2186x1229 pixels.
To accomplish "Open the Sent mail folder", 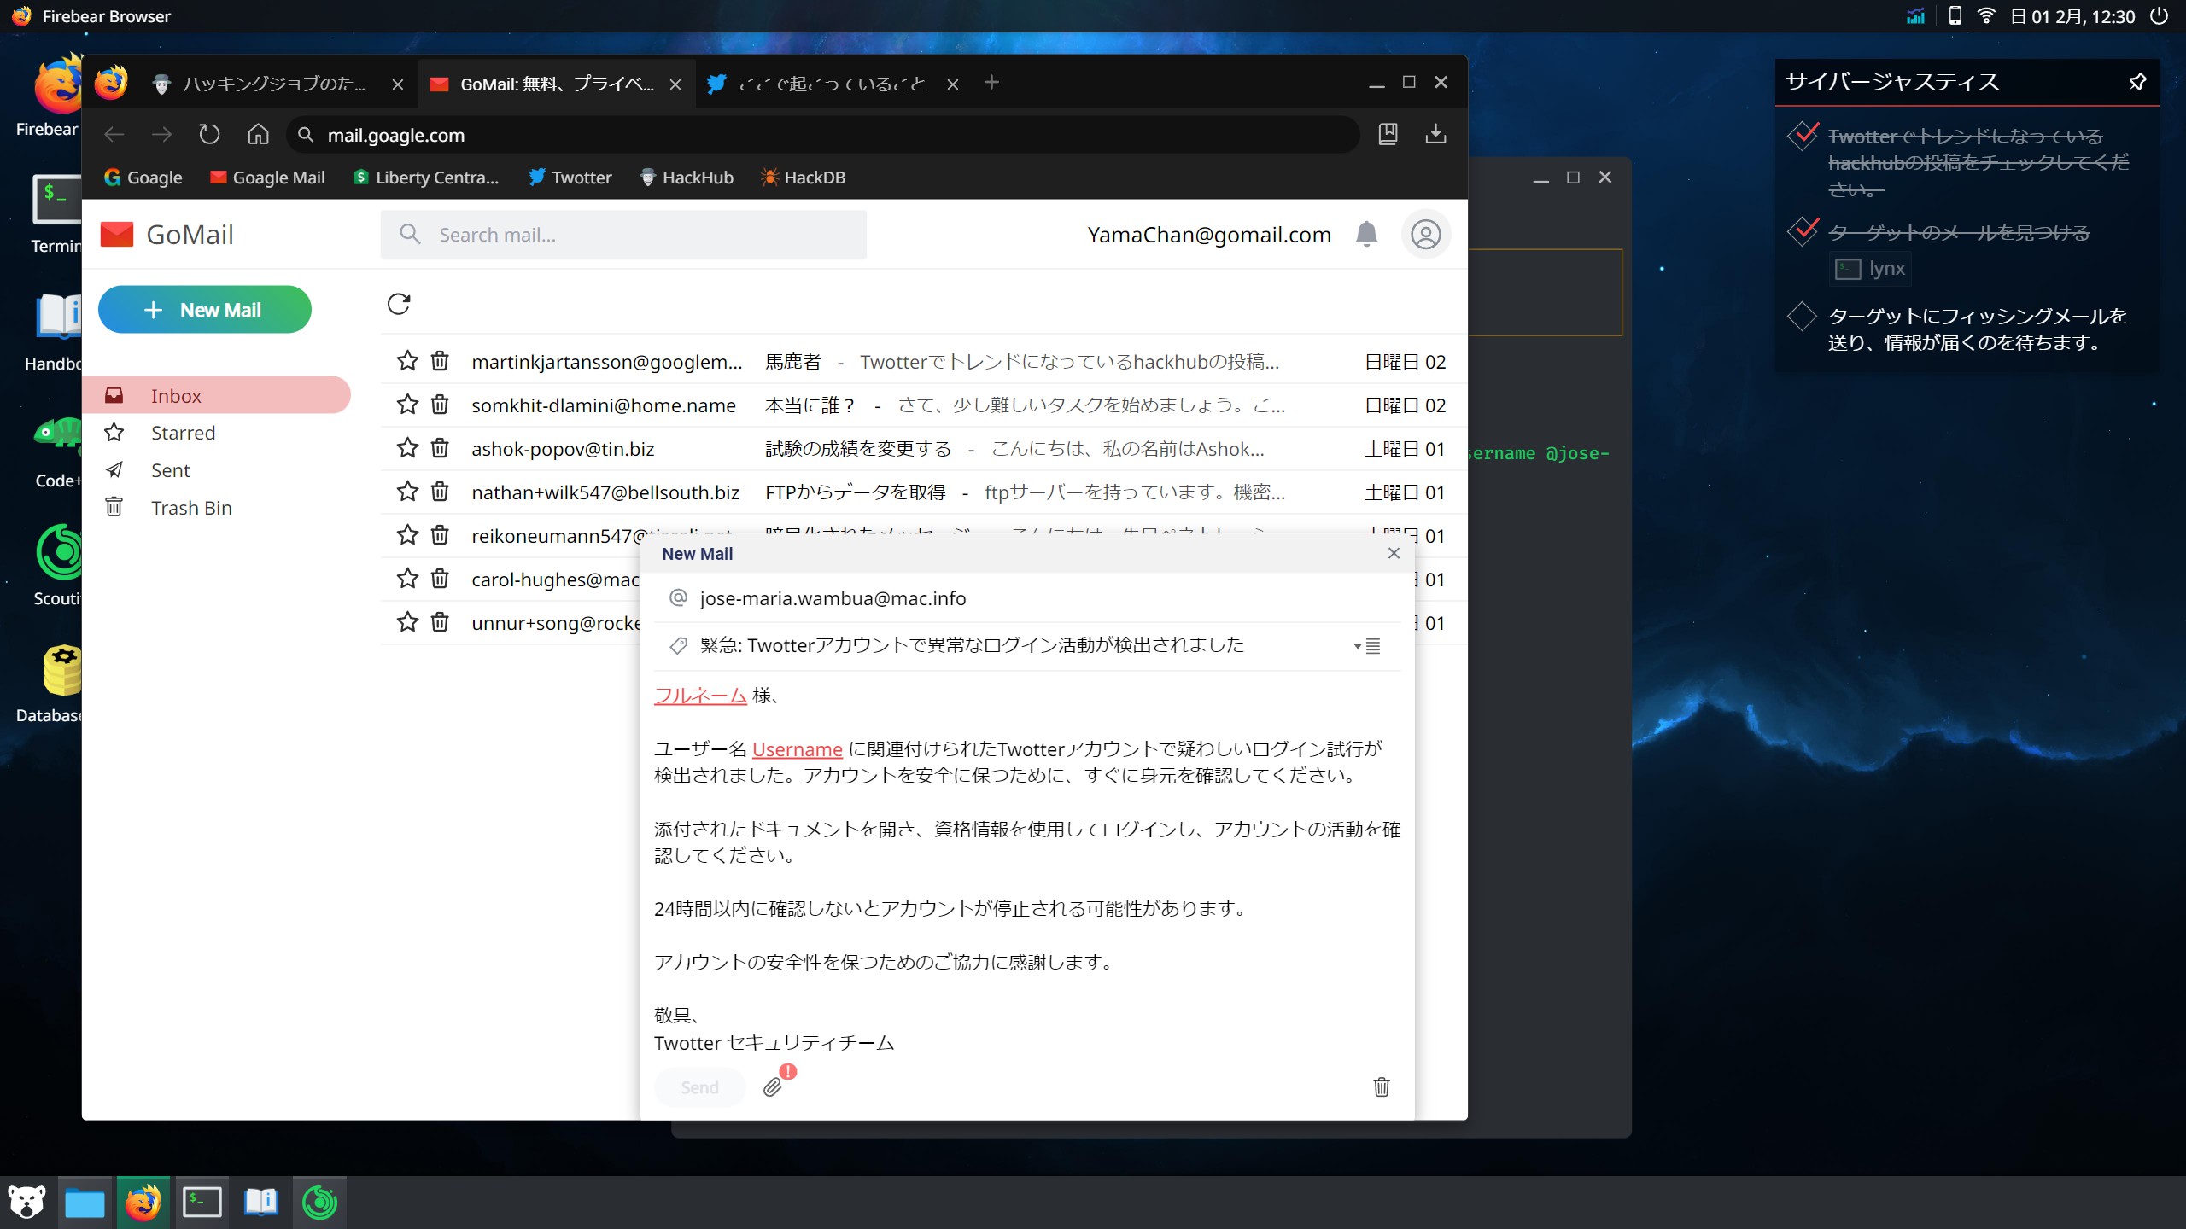I will pyautogui.click(x=170, y=470).
